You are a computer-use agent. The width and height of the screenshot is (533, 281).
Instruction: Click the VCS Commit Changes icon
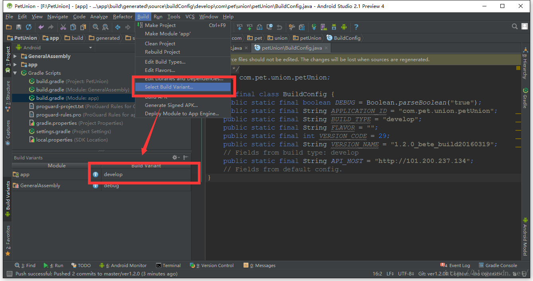coord(250,27)
